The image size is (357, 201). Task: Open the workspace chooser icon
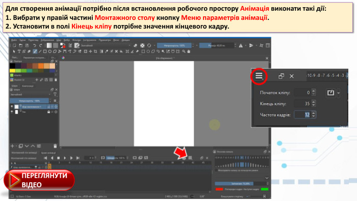pos(268,45)
